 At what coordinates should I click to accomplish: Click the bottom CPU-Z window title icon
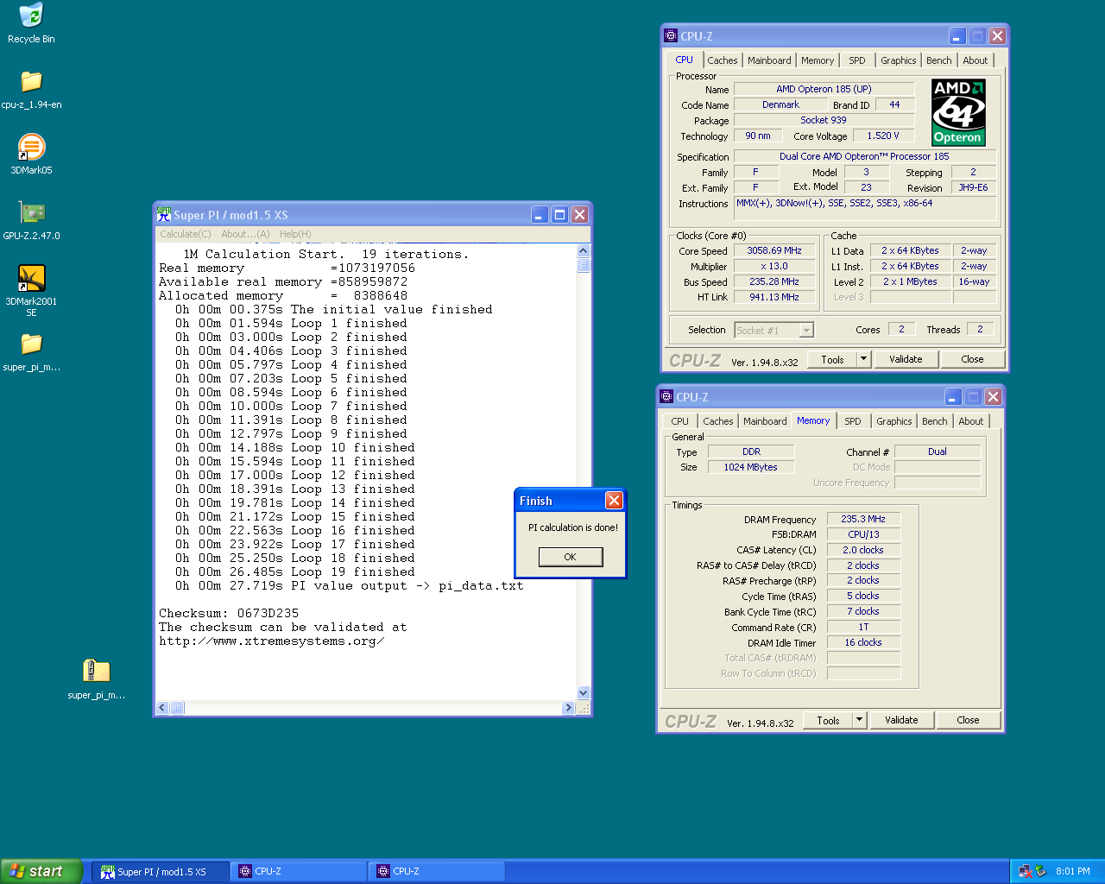tap(666, 396)
